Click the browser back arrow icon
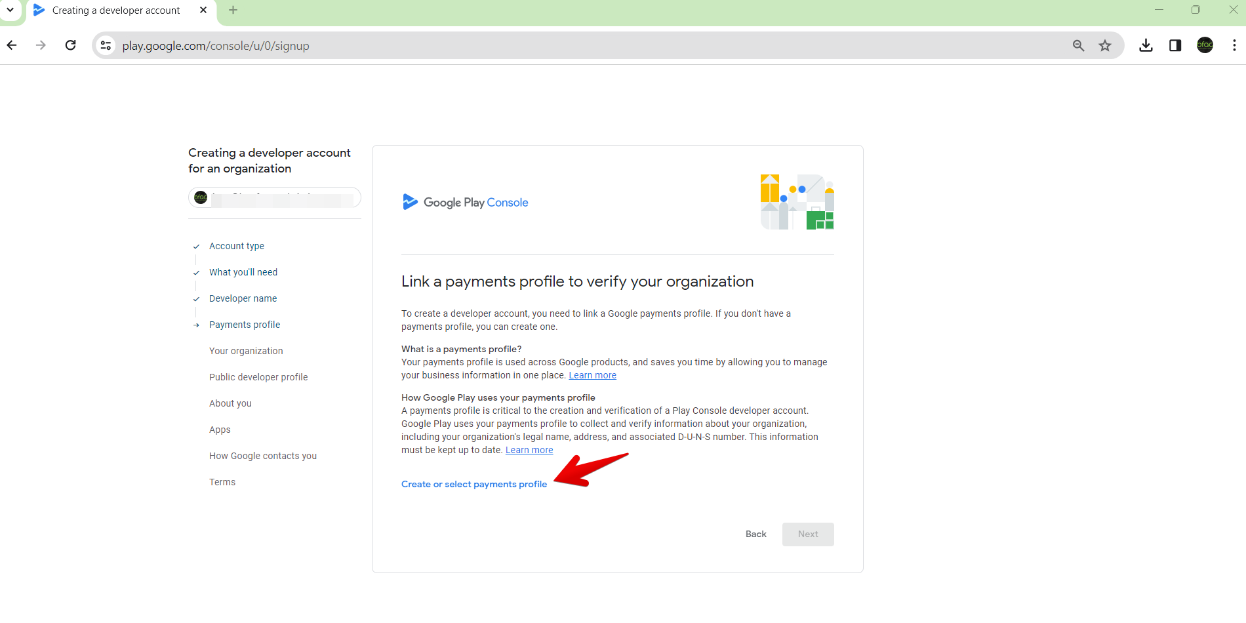 (x=12, y=45)
